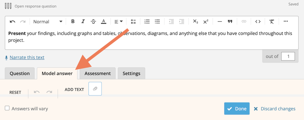Edit the out of score field
304x120 pixels.
(288, 57)
